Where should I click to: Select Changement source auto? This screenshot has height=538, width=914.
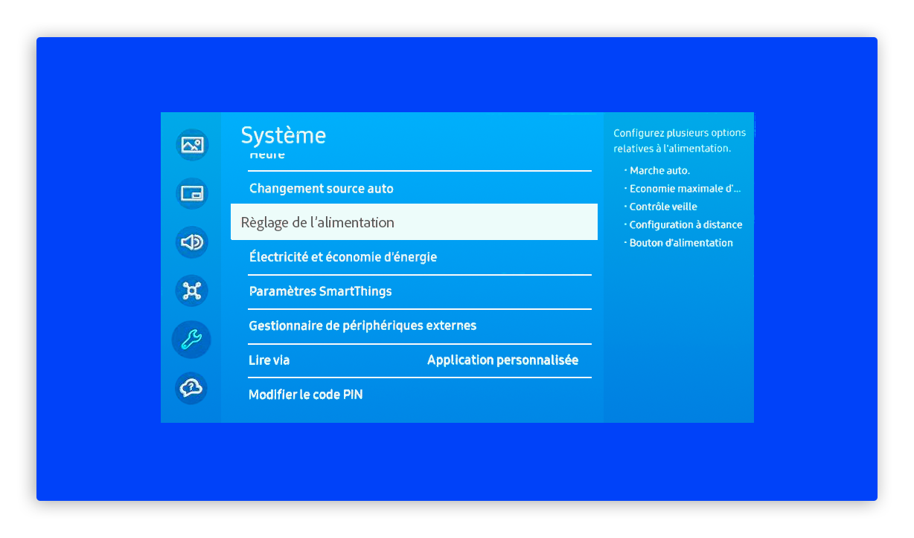pos(321,189)
